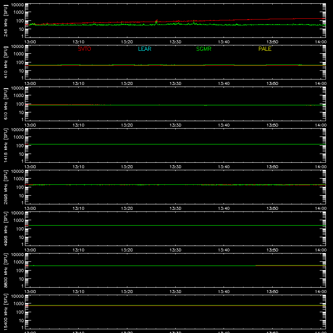Click the green spike near 13:34 at 245 MHz

point(194,22)
